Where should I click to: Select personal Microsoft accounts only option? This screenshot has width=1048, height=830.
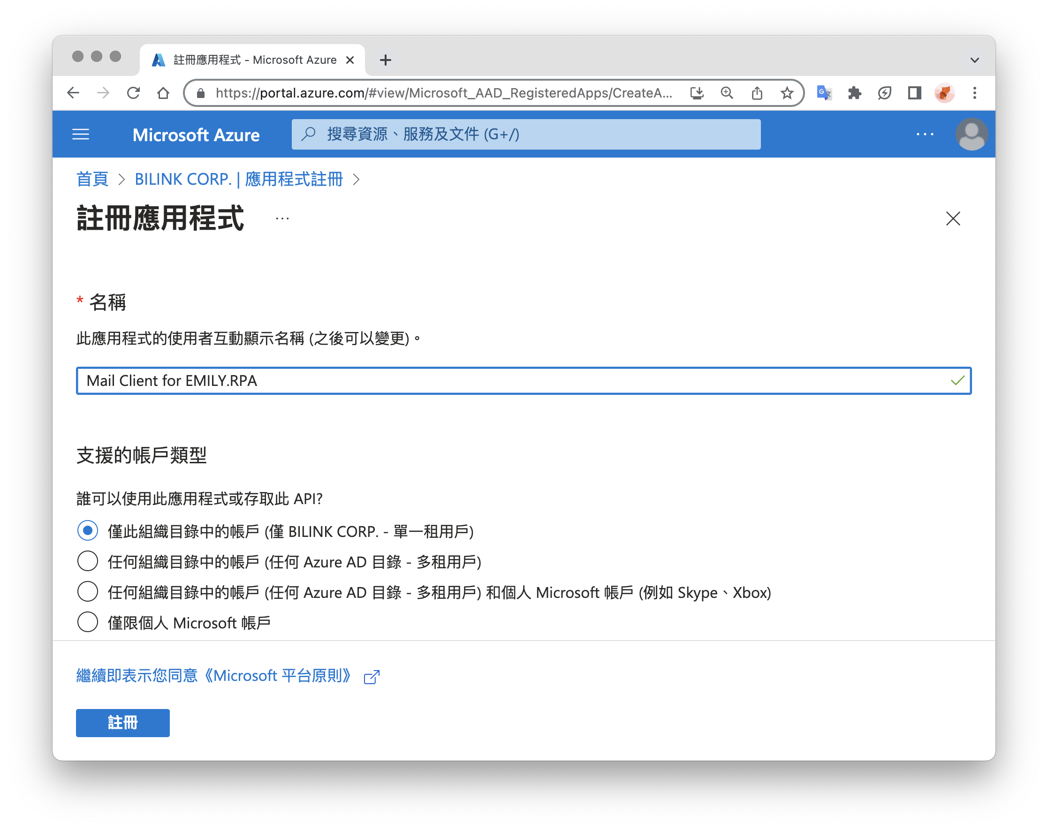pos(88,622)
